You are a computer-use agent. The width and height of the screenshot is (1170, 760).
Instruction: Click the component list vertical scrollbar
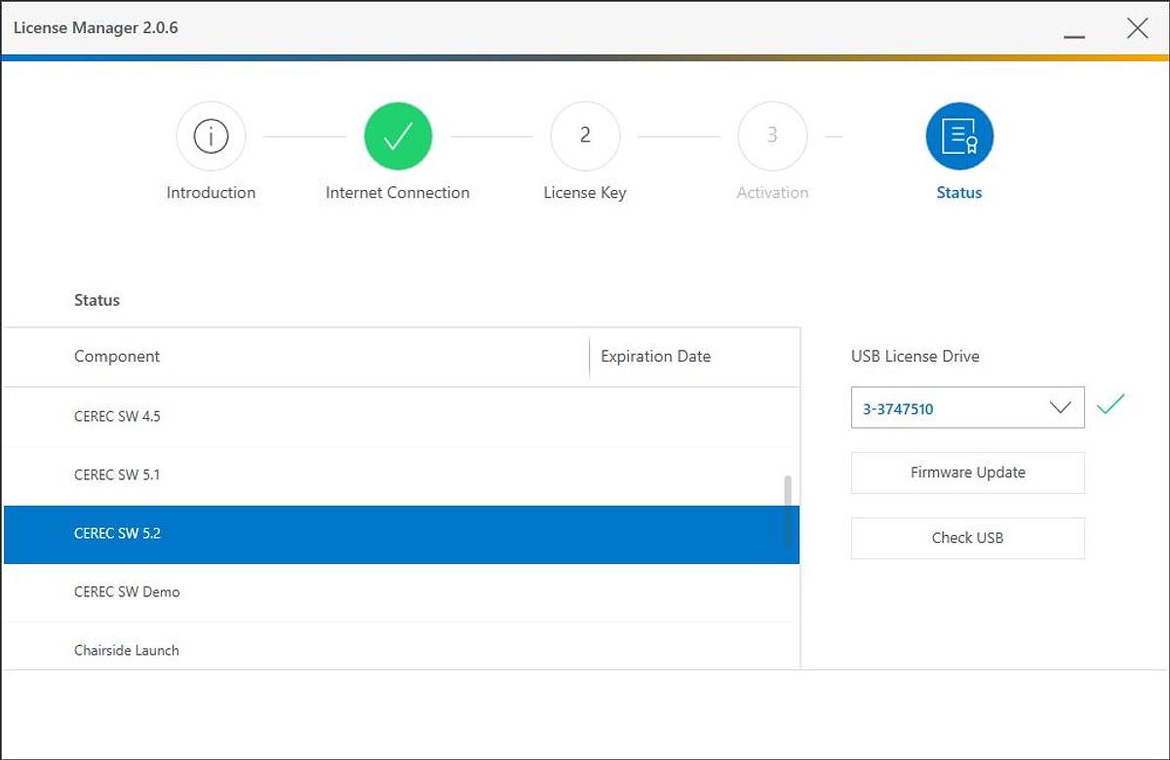pos(788,511)
